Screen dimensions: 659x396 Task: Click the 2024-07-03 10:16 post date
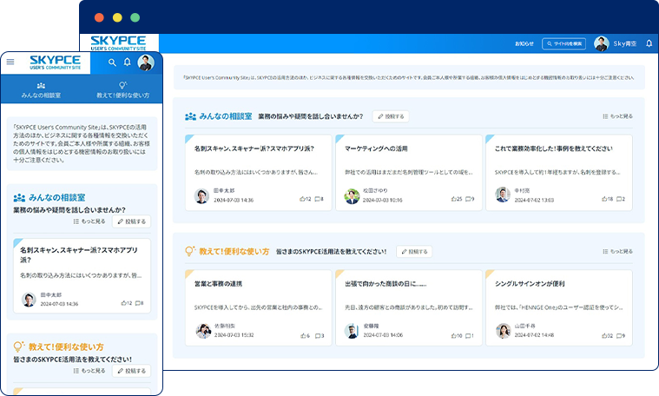(x=382, y=200)
